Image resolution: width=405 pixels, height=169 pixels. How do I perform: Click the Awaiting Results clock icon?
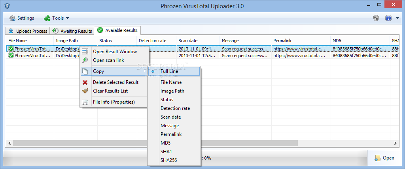(55, 31)
